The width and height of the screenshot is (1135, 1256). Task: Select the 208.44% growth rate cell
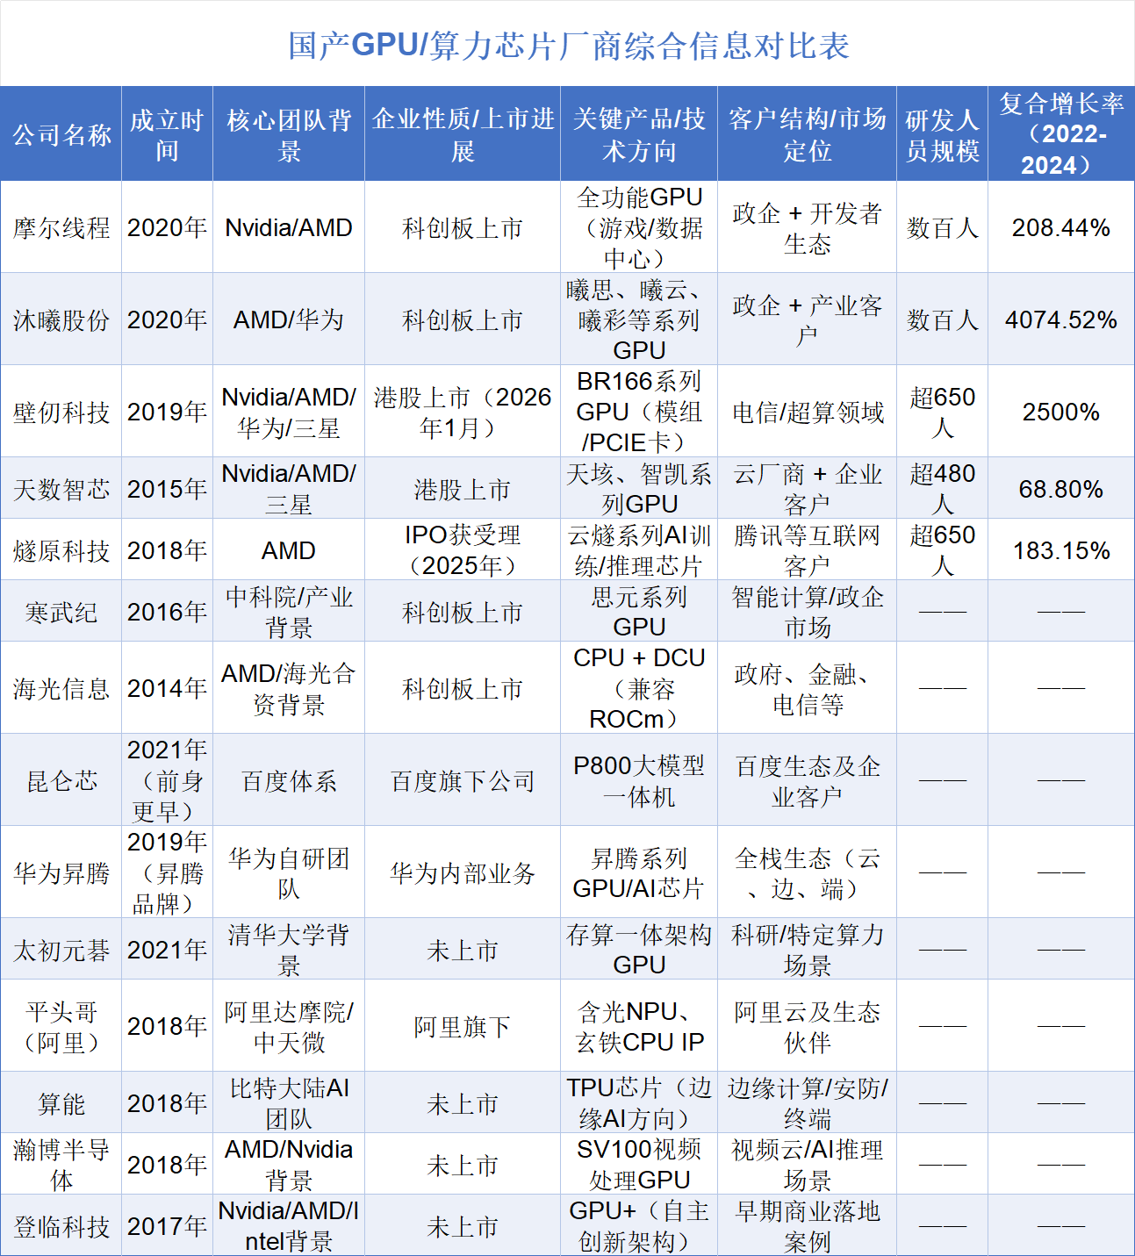1061,227
